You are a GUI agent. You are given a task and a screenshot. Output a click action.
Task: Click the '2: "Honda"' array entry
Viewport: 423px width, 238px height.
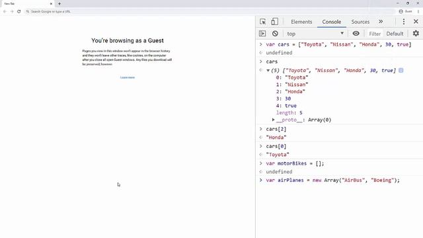tap(290, 91)
